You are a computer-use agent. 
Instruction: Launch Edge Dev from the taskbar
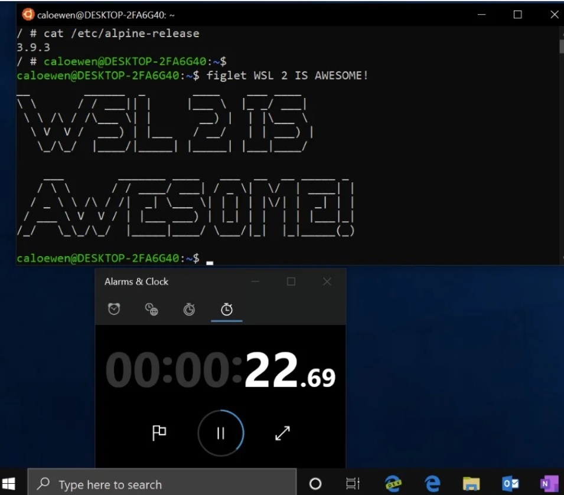[393, 484]
